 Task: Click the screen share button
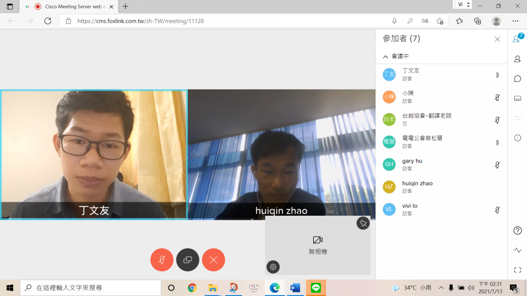tap(188, 260)
